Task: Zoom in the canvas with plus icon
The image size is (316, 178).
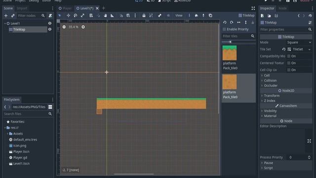Action: point(83,27)
